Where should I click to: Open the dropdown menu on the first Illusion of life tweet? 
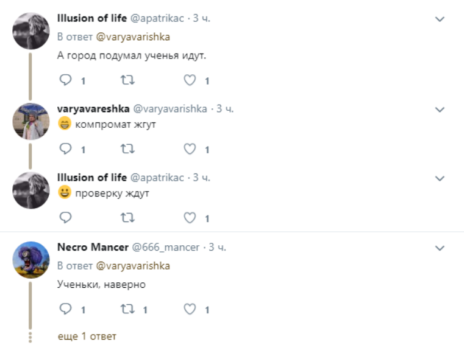440,19
